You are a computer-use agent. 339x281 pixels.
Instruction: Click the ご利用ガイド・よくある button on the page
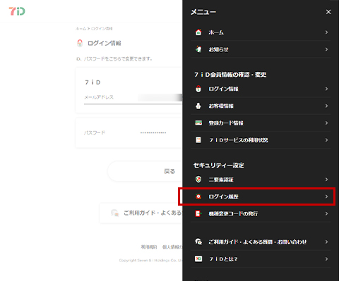point(141,213)
